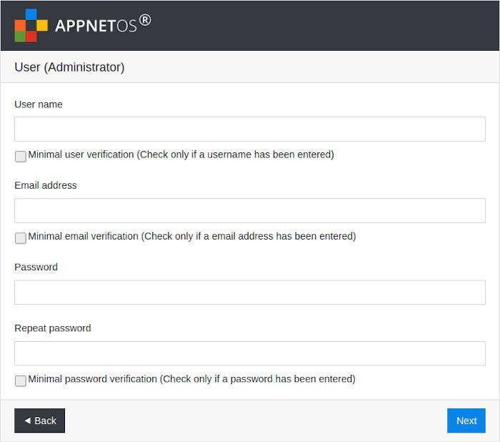Image resolution: width=500 pixels, height=442 pixels.
Task: Check the minimal password verification box
Action: click(x=21, y=380)
